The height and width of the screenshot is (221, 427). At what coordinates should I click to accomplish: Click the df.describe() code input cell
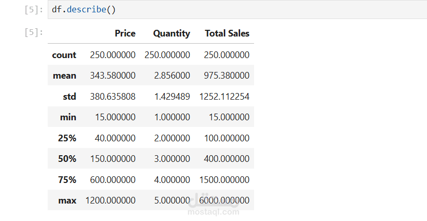point(236,10)
